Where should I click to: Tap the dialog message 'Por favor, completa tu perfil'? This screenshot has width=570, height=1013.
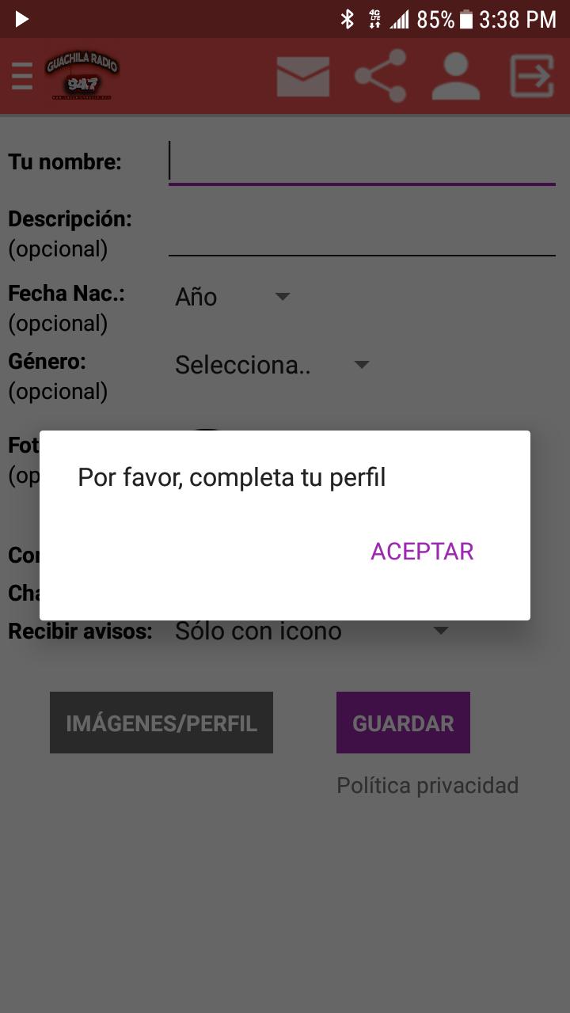tap(232, 477)
